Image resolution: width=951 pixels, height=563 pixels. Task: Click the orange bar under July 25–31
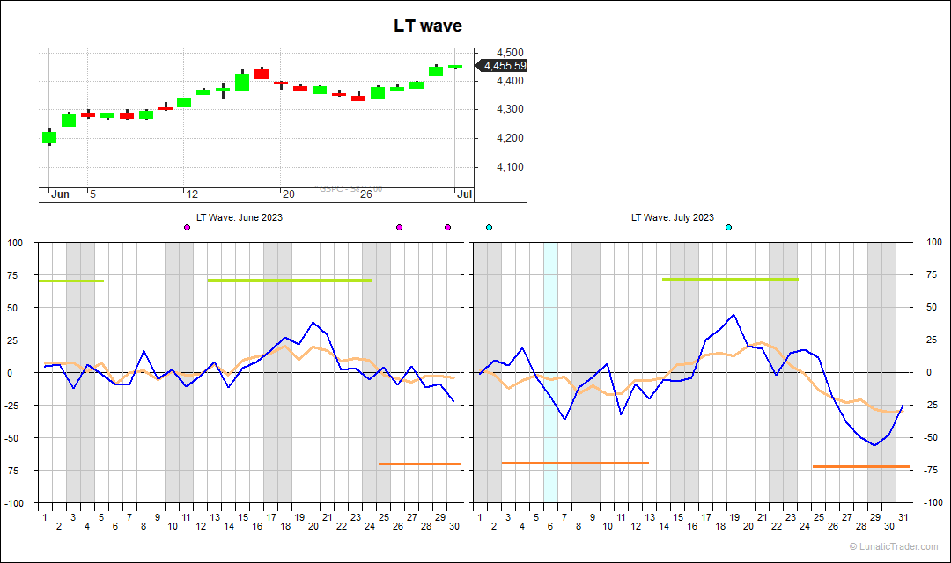pyautogui.click(x=861, y=466)
